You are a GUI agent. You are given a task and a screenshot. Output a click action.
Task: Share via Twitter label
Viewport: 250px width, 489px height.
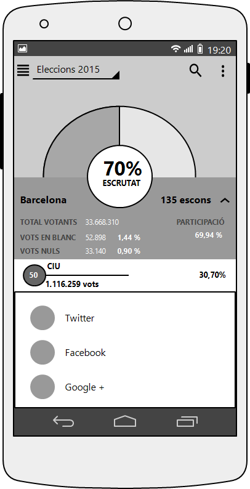[79, 318]
